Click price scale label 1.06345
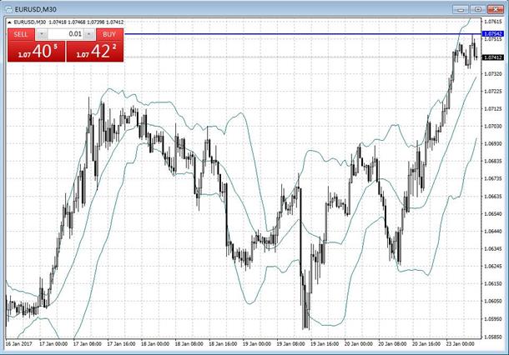The image size is (509, 355). point(493,249)
